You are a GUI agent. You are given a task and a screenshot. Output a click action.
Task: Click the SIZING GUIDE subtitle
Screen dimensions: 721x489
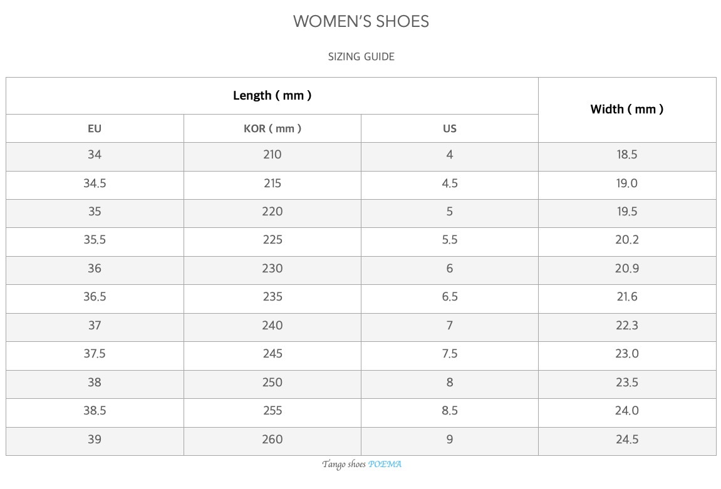pyautogui.click(x=361, y=57)
